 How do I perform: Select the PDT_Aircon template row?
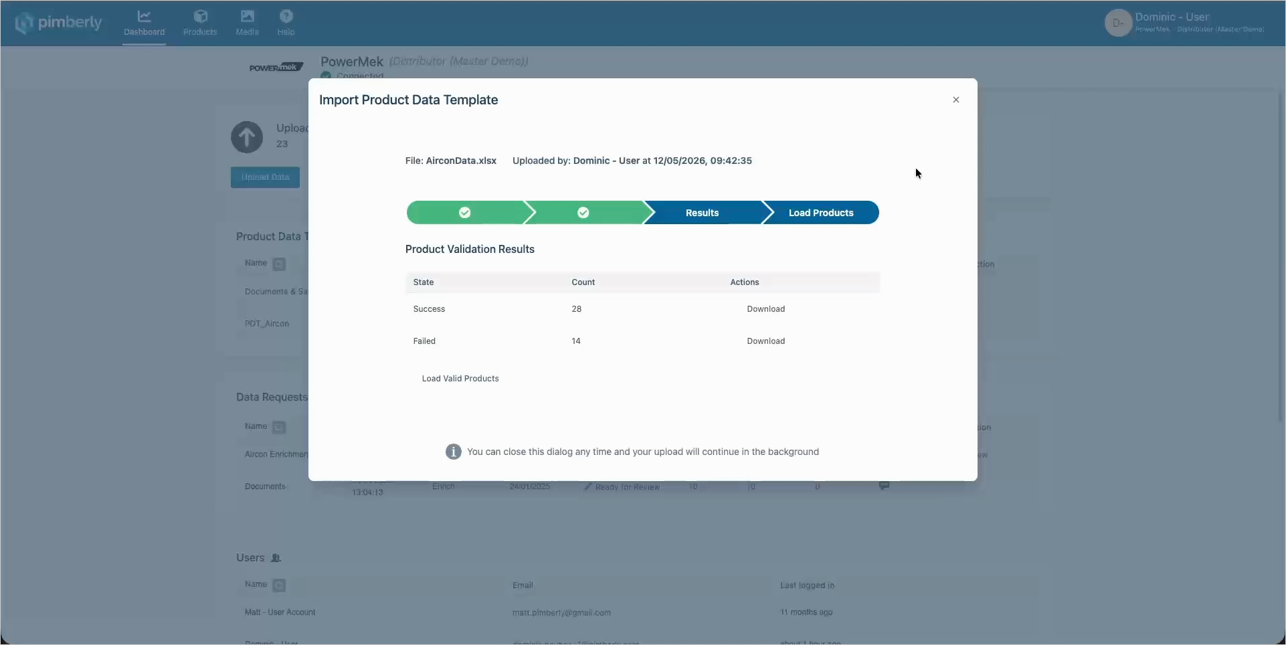pos(267,324)
